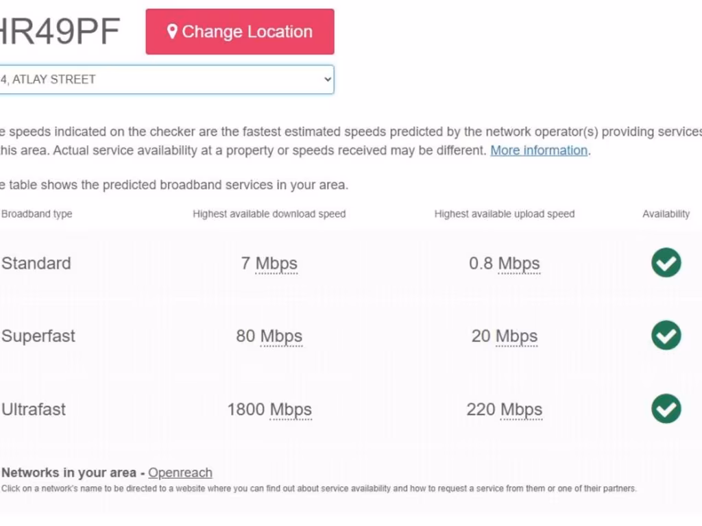Click the Ultrafast 1800 Mbps download speed
Screen dimensions: 702x526
pos(269,410)
